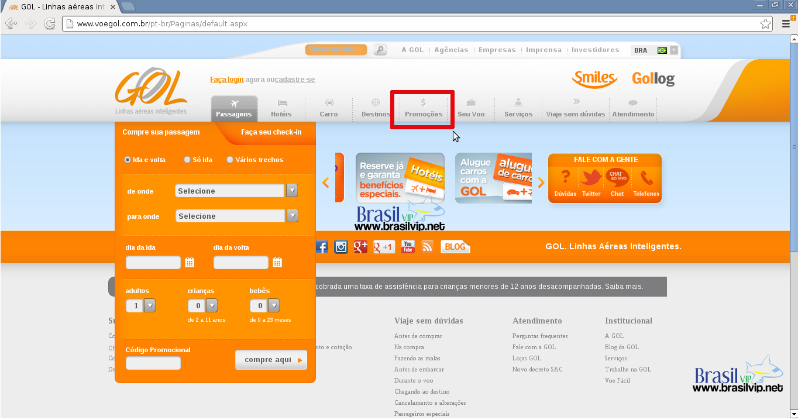Show the previous carousel banner
Image resolution: width=798 pixels, height=420 pixels.
(326, 183)
